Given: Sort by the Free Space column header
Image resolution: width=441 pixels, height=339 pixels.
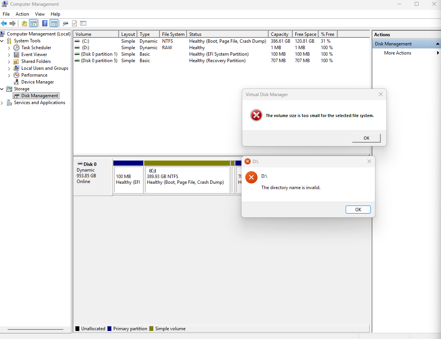Looking at the screenshot, I should pos(306,34).
